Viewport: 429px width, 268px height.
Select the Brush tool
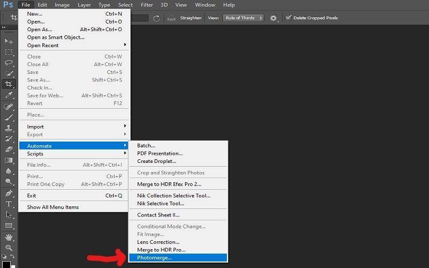coord(9,117)
